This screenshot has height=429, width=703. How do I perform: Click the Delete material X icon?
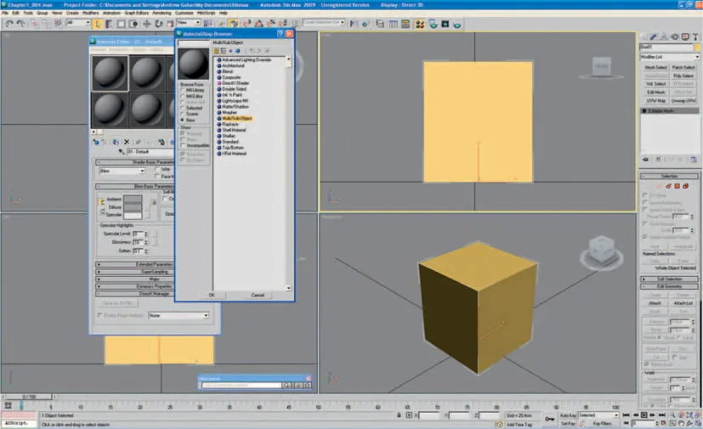coord(127,142)
